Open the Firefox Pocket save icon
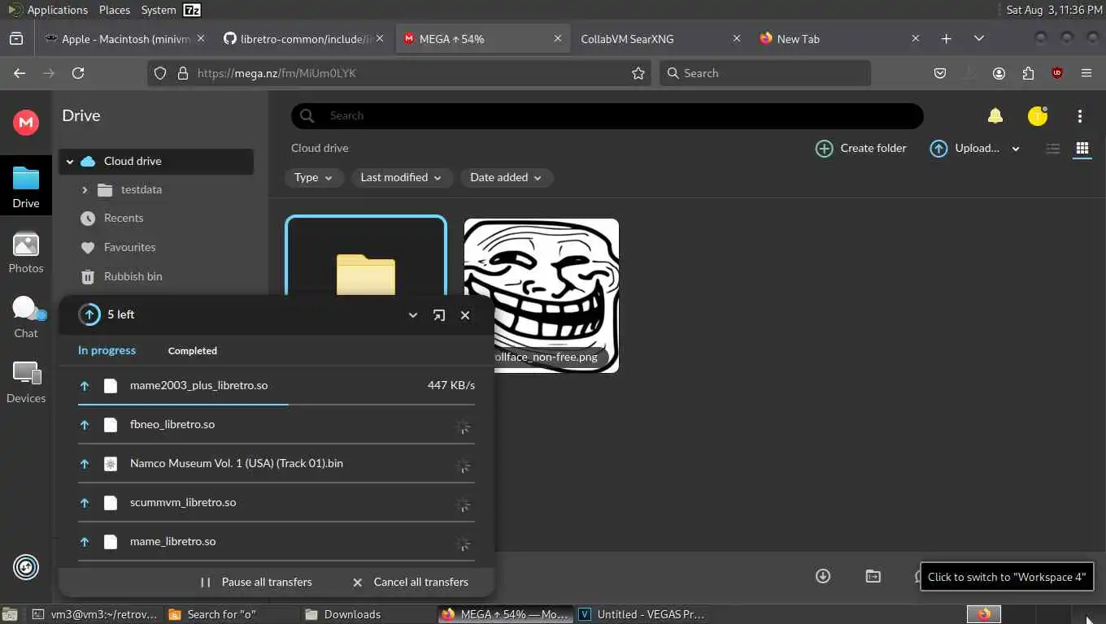1106x624 pixels. [x=940, y=73]
